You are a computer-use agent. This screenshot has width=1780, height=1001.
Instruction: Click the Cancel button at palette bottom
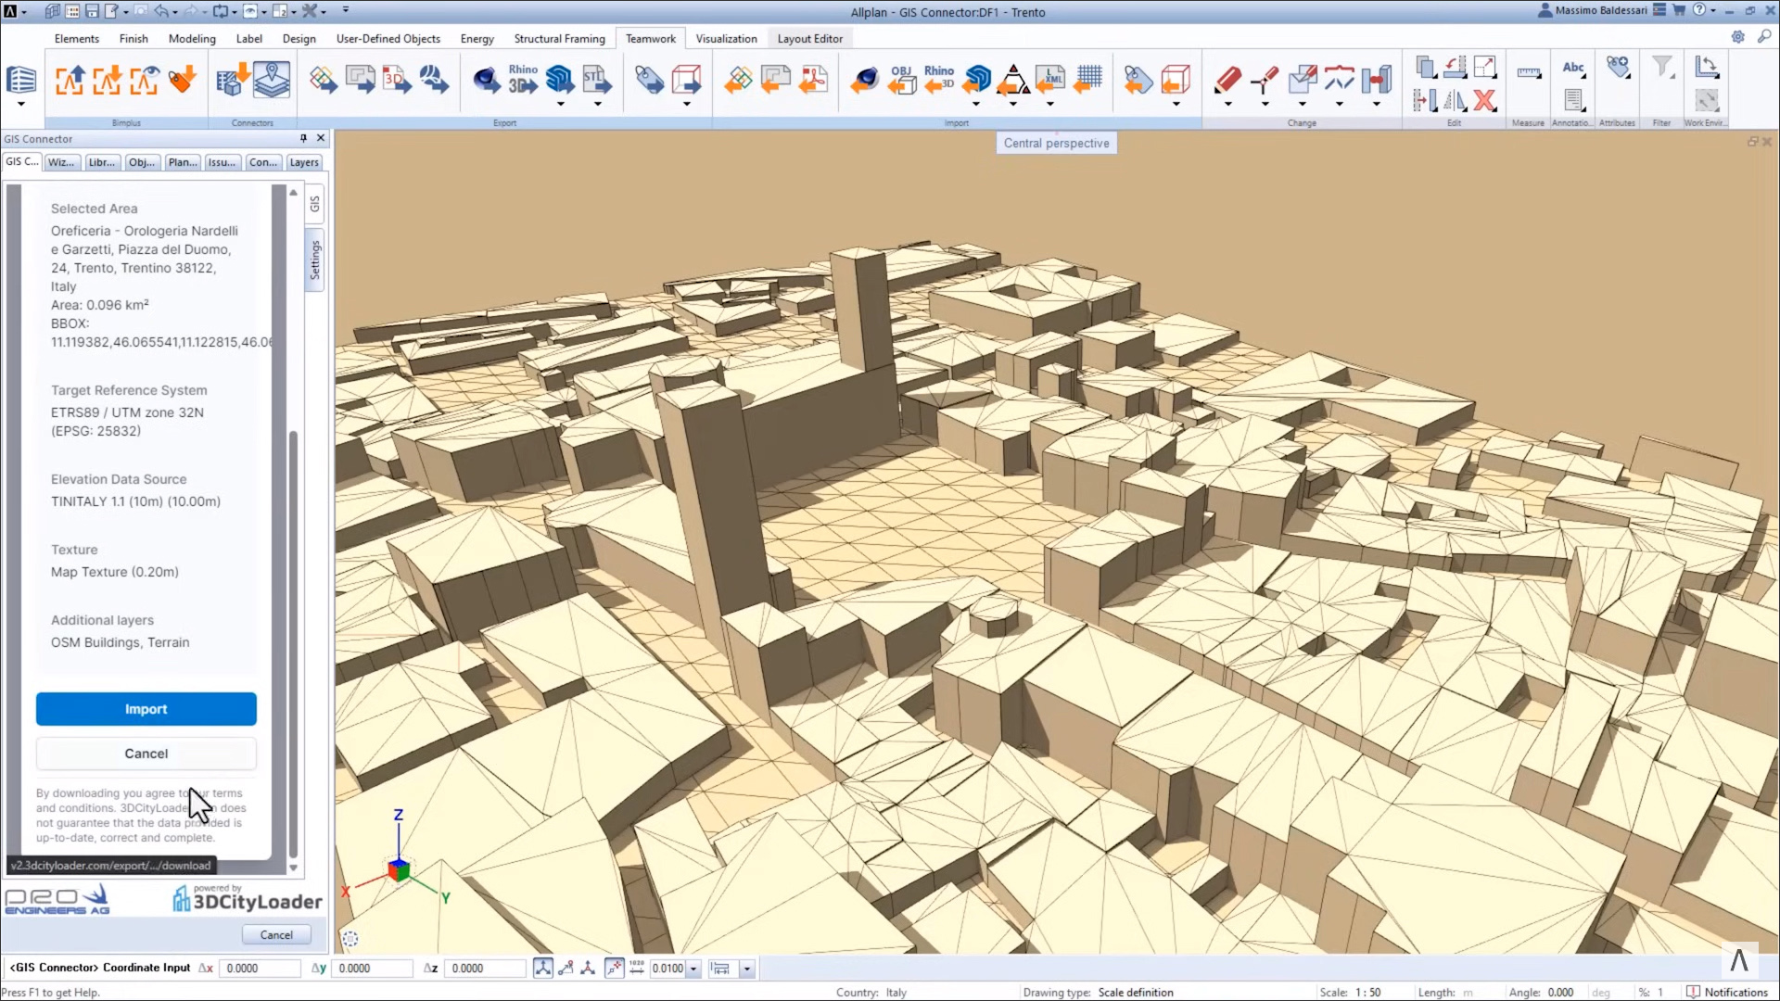pyautogui.click(x=276, y=934)
